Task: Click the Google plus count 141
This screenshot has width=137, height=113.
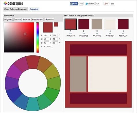Action: (112, 4)
